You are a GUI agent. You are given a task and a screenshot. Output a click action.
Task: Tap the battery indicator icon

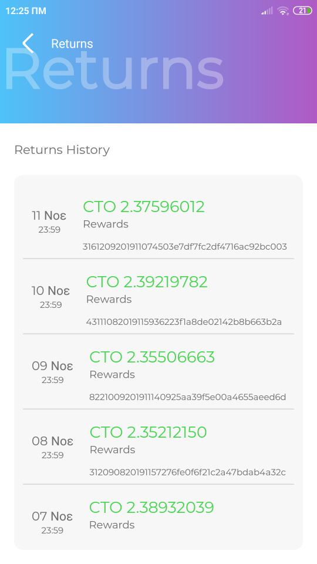[302, 11]
